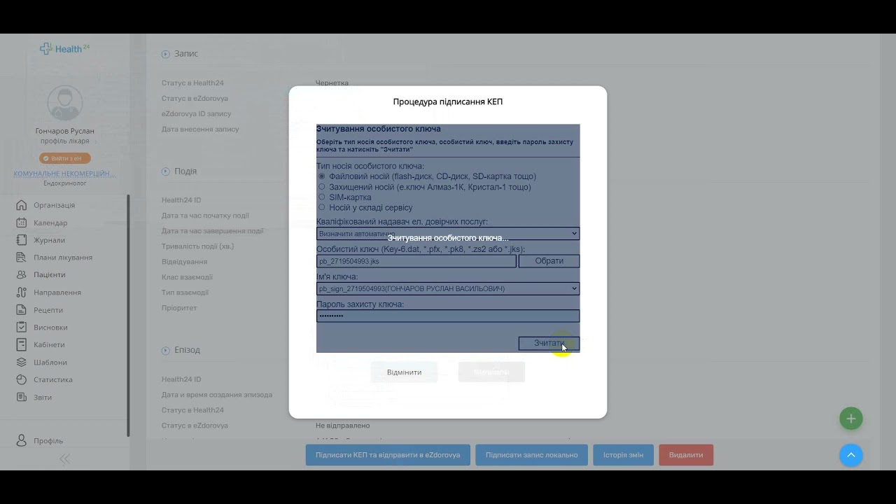Click the Шаблони layers icon
Image resolution: width=896 pixels, height=504 pixels.
click(x=21, y=362)
